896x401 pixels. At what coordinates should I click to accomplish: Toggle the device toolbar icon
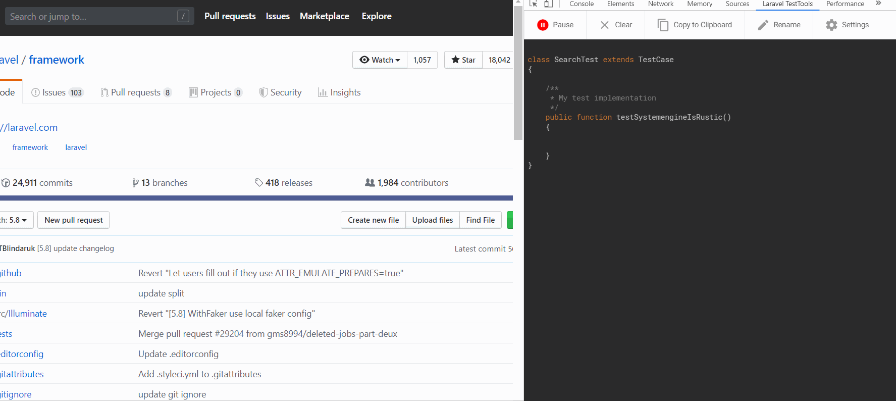coord(548,4)
